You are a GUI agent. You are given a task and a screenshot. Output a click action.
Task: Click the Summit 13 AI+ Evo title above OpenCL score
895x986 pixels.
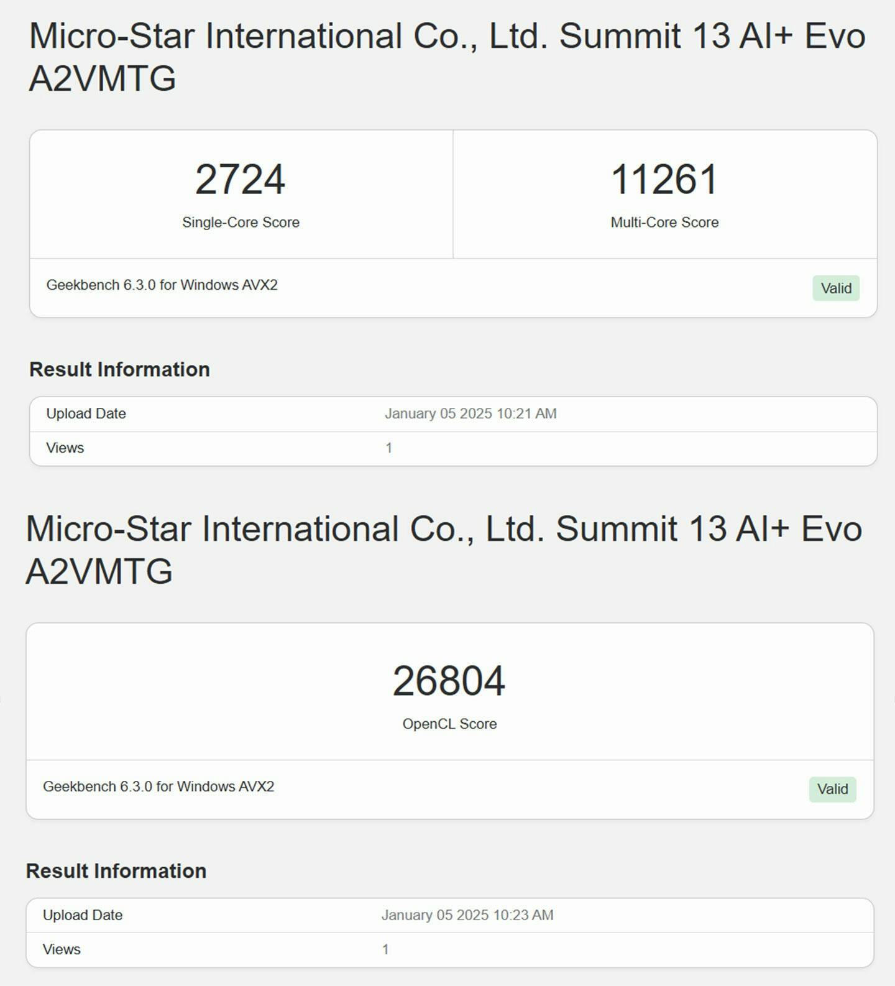pos(443,550)
